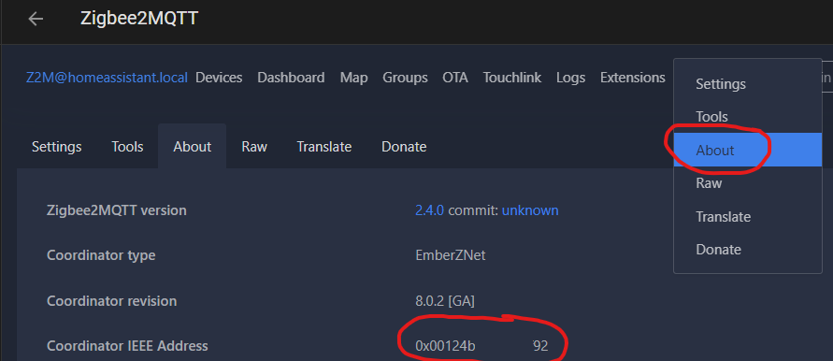Select highlighted About in dropdown menu
Image resolution: width=833 pixels, height=361 pixels.
[x=748, y=150]
